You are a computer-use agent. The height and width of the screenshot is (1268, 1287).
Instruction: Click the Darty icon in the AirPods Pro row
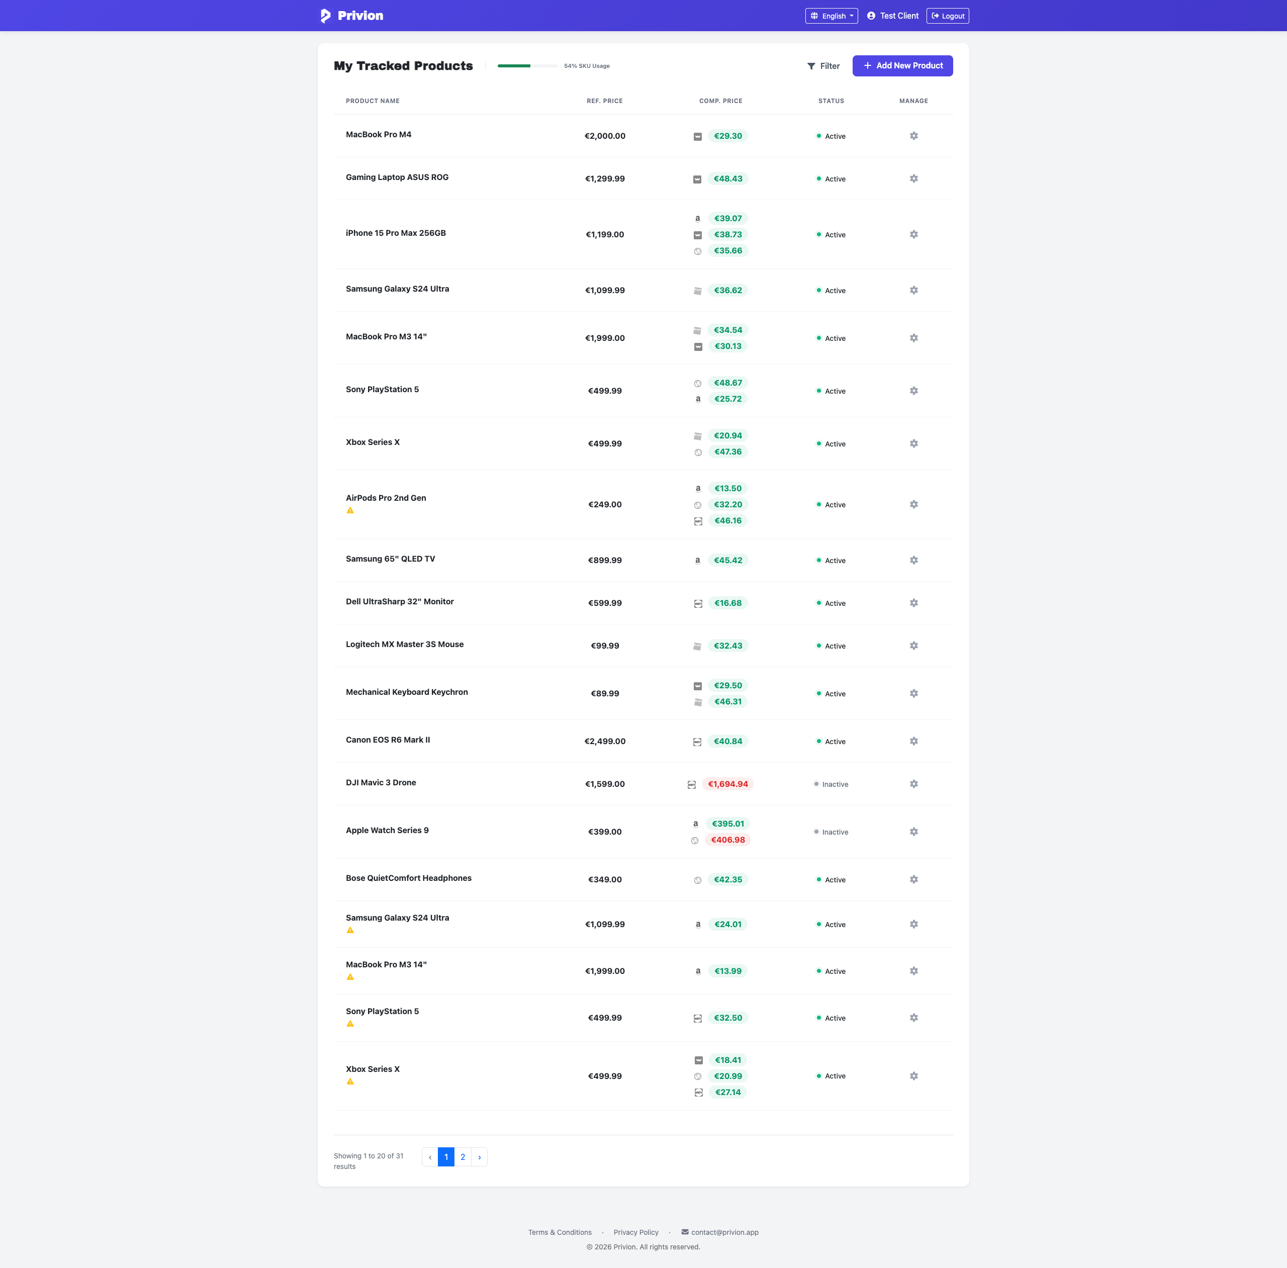pyautogui.click(x=698, y=521)
